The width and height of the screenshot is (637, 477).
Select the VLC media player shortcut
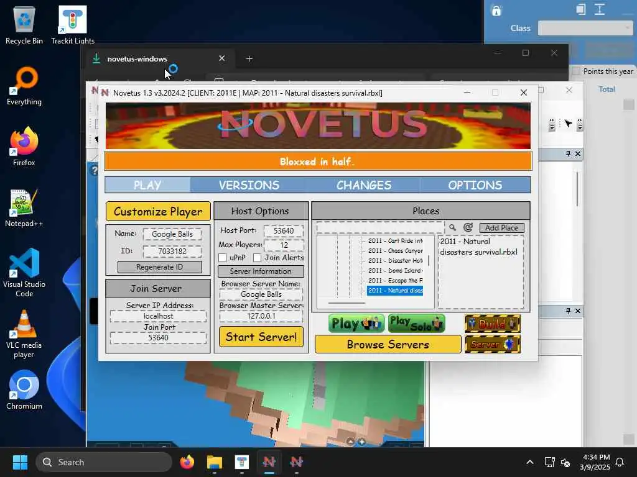(x=24, y=334)
